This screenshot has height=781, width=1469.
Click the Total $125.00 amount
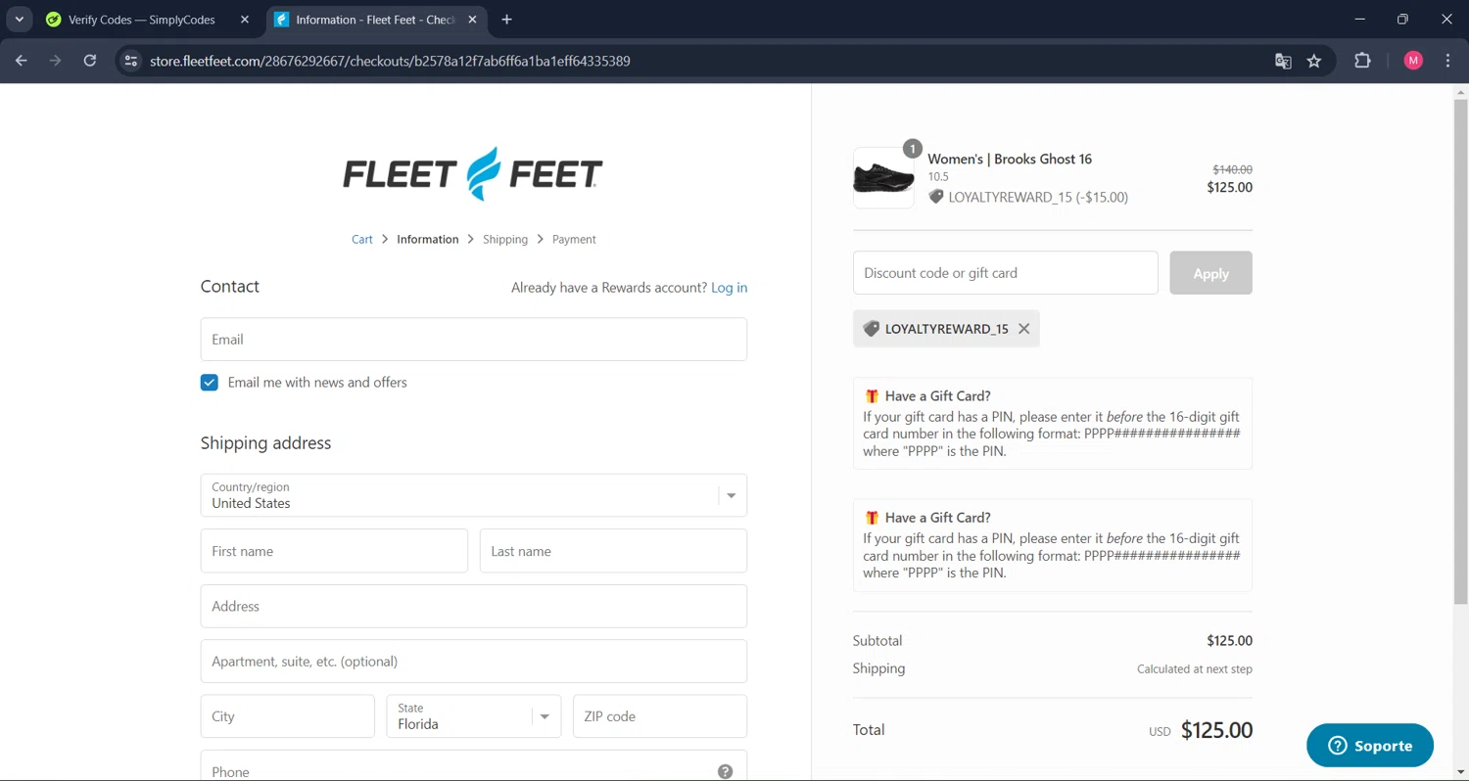click(1217, 730)
